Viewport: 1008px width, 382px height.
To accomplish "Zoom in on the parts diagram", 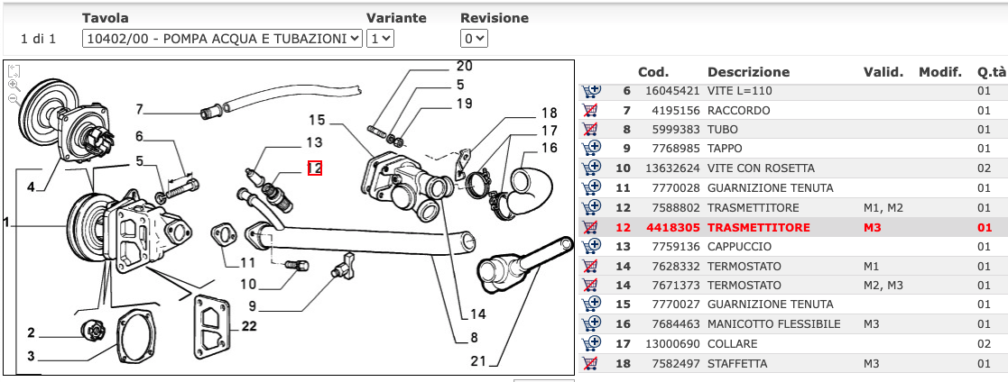I will click(x=14, y=85).
